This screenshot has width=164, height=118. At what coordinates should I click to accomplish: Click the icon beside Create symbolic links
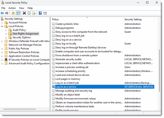coord(53,24)
